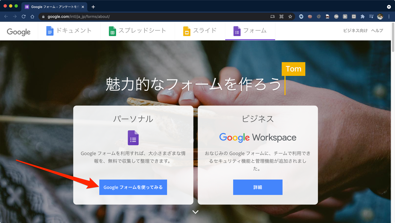Close the Google フォーム tab
Viewport: 395px width, 223px height.
[x=83, y=7]
